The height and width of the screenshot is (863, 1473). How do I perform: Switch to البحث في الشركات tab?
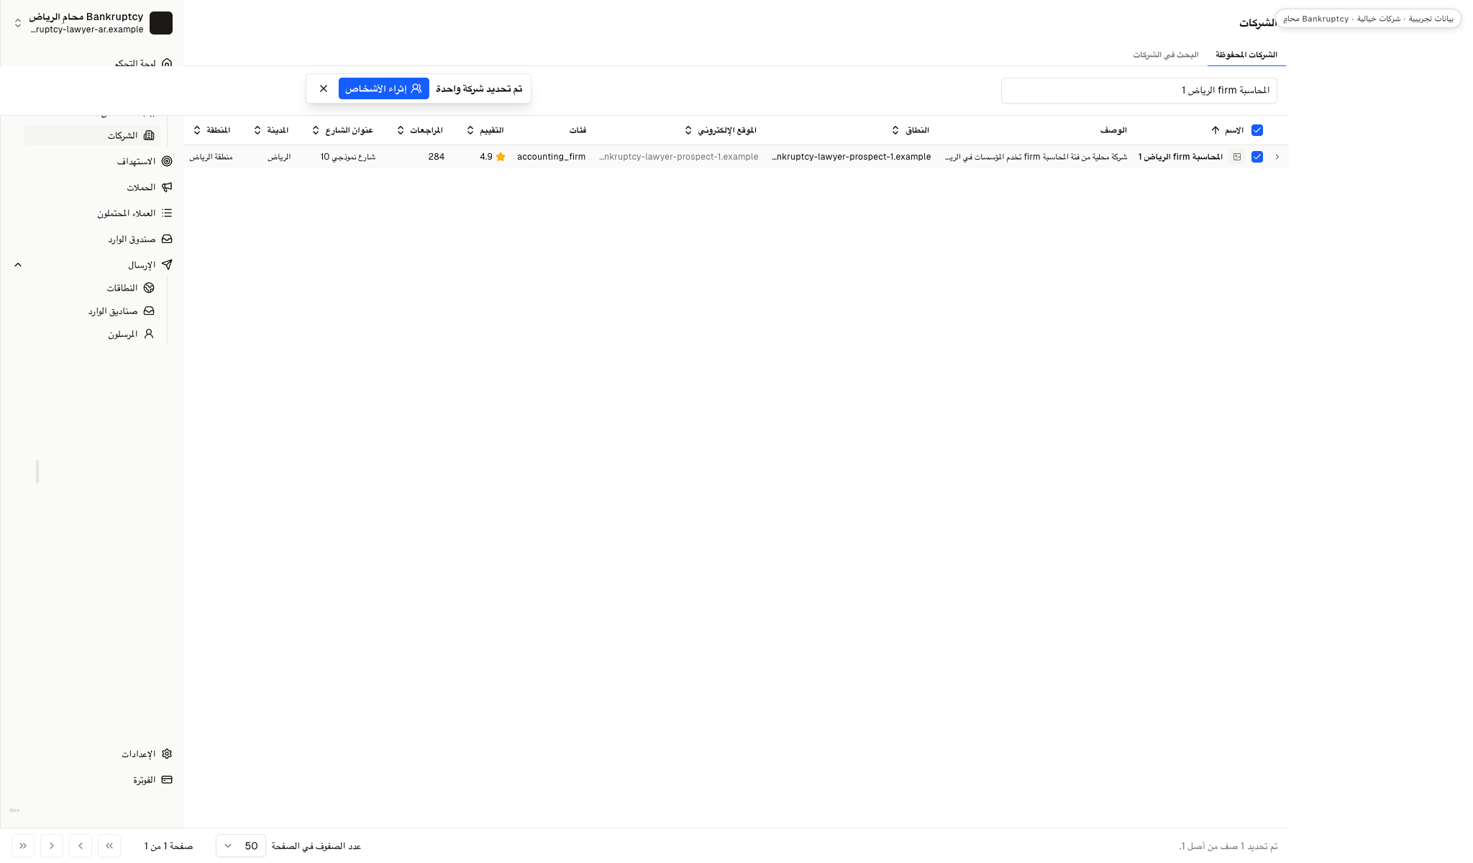[x=1166, y=55]
